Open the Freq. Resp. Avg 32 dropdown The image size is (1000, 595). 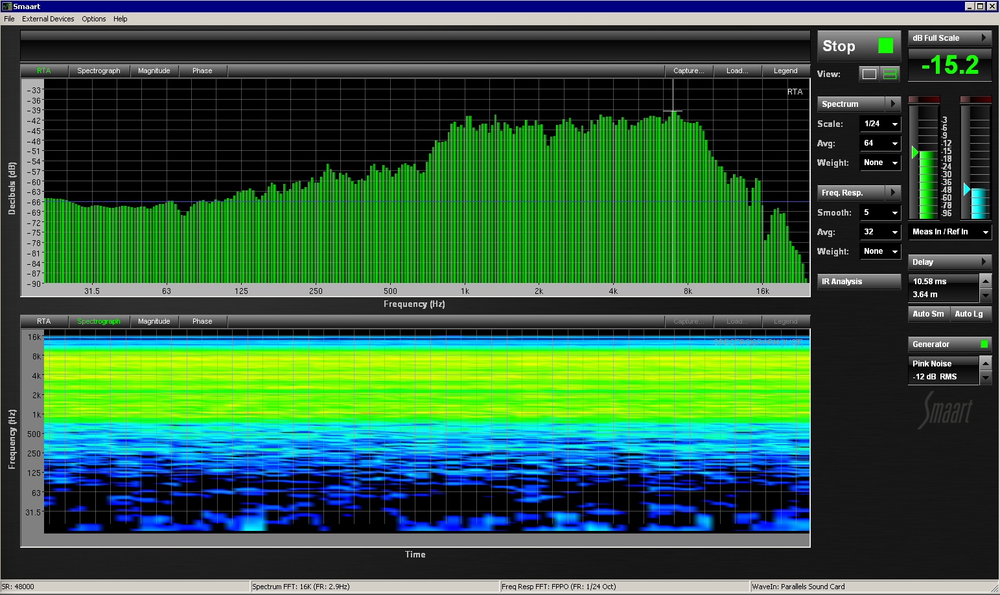(x=880, y=232)
